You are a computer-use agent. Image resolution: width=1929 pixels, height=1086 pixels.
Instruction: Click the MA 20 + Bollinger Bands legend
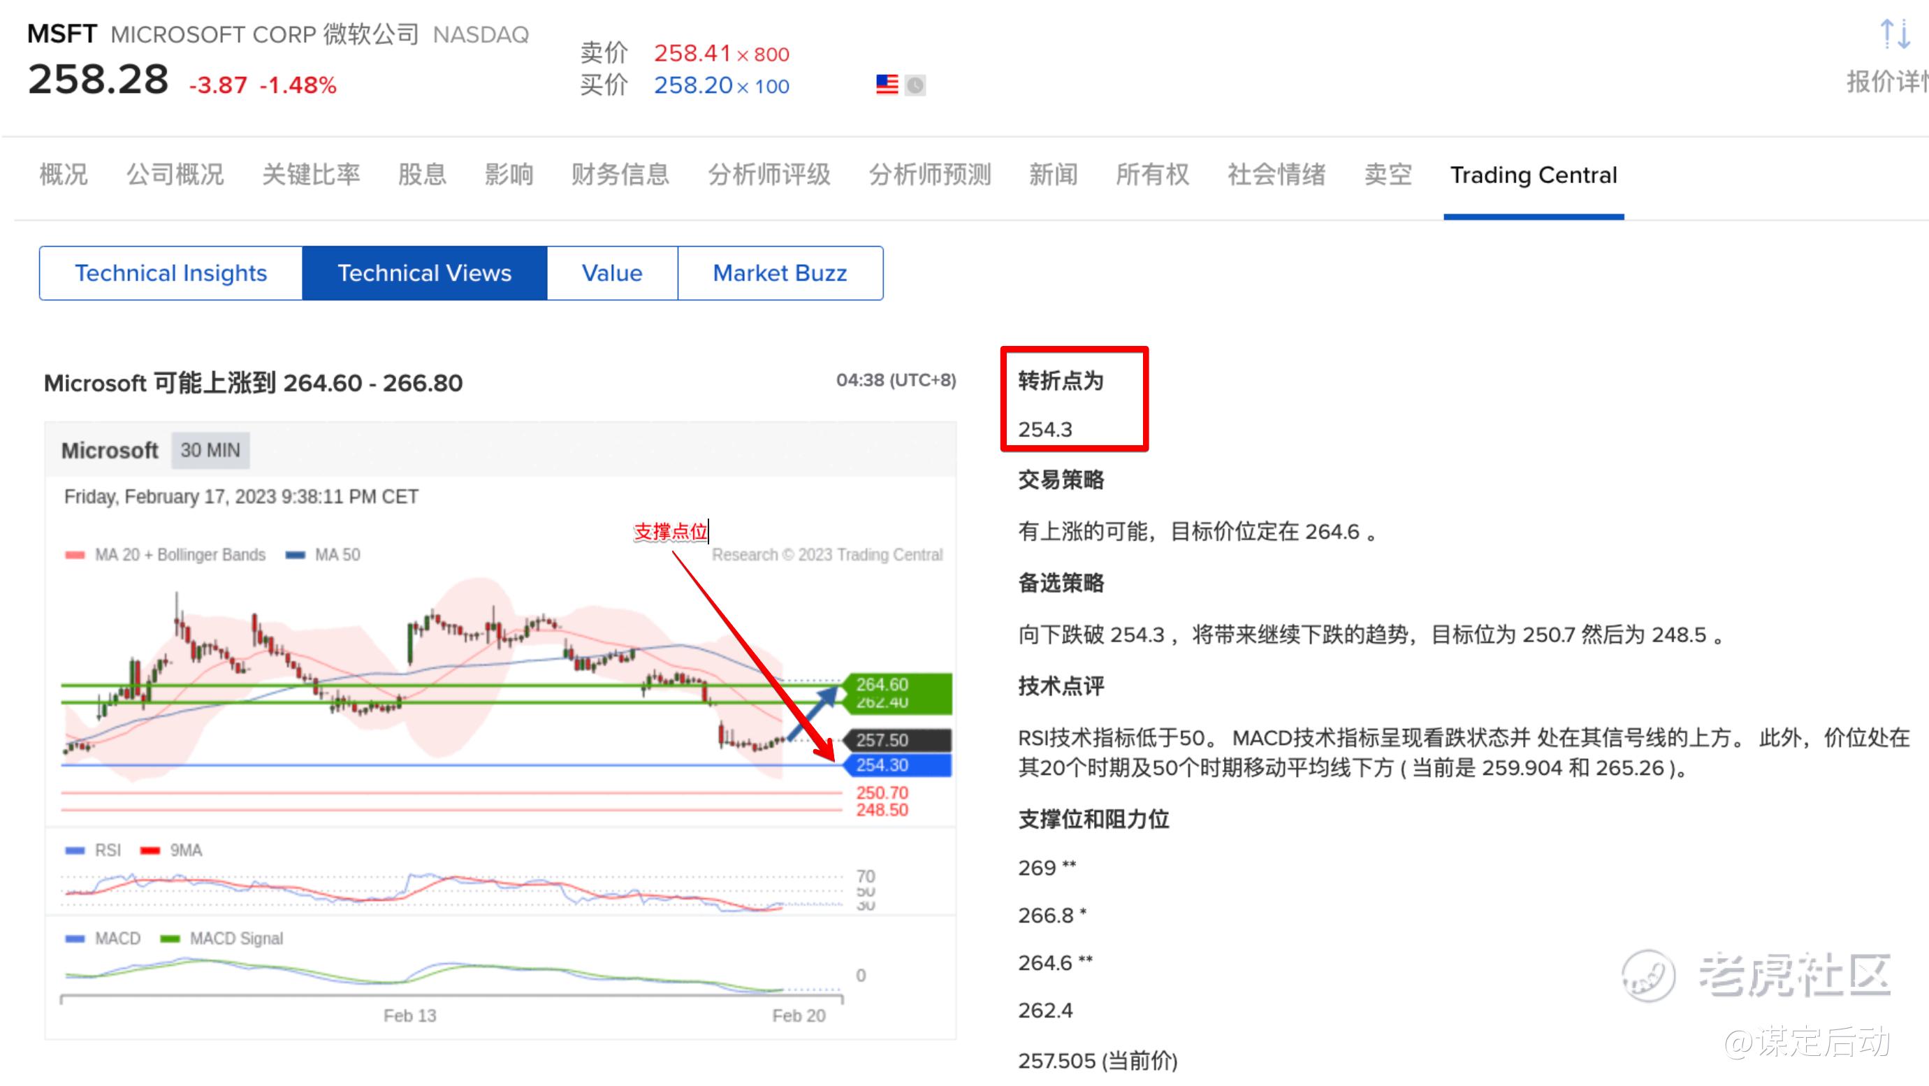click(x=166, y=555)
